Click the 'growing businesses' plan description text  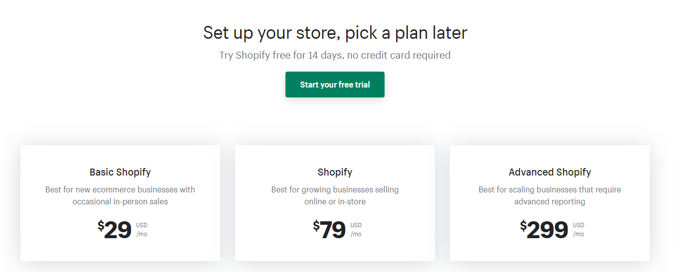pos(335,195)
